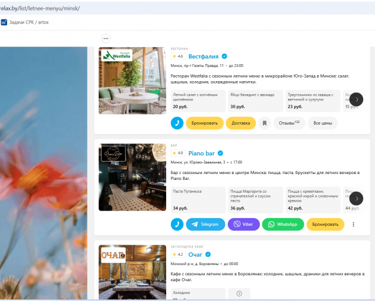The width and height of the screenshot is (375, 301).
Task: Click the address bar URL
Action: (x=40, y=8)
